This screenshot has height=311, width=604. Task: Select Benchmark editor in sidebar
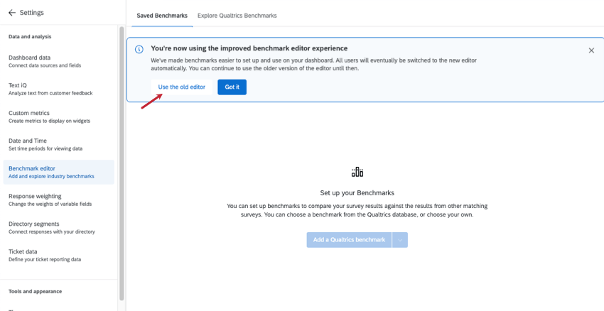point(58,172)
